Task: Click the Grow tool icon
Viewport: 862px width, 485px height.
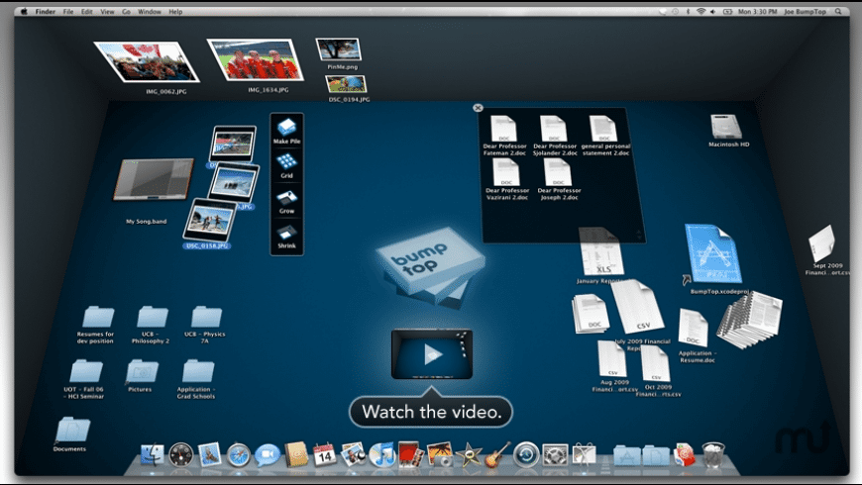Action: (x=286, y=198)
